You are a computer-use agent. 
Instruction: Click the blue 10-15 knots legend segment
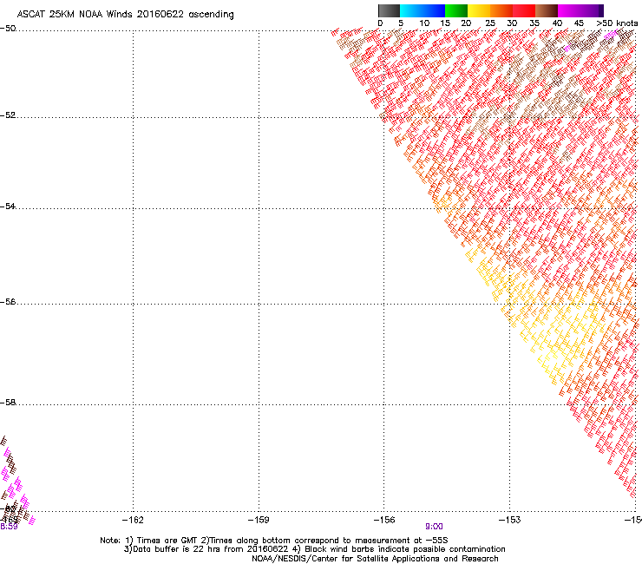(434, 10)
